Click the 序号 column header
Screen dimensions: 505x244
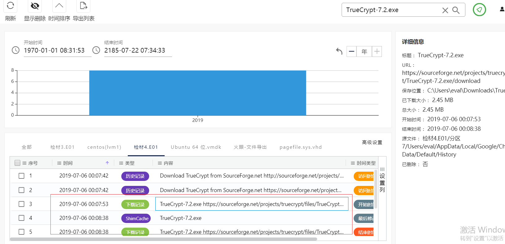[x=33, y=163]
